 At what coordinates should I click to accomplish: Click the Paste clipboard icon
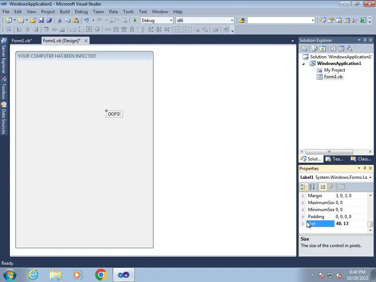click(x=76, y=21)
